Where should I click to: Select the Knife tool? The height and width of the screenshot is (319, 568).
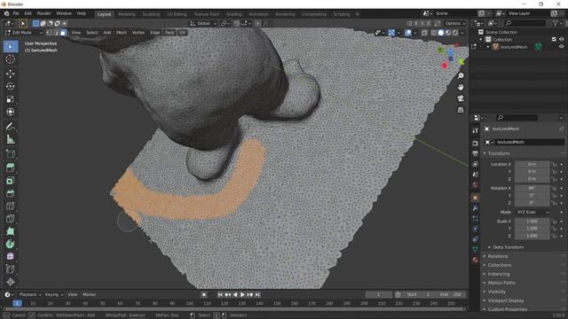tap(10, 219)
